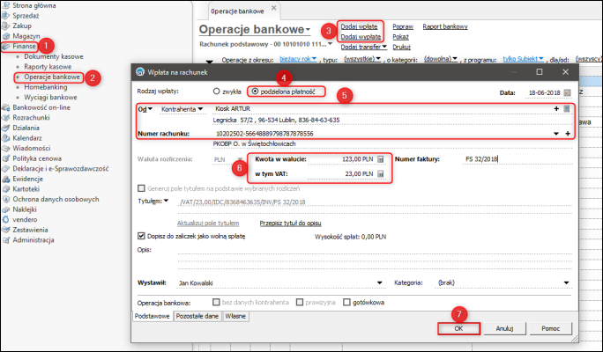
Task: Click the Pomoc button
Action: click(551, 328)
